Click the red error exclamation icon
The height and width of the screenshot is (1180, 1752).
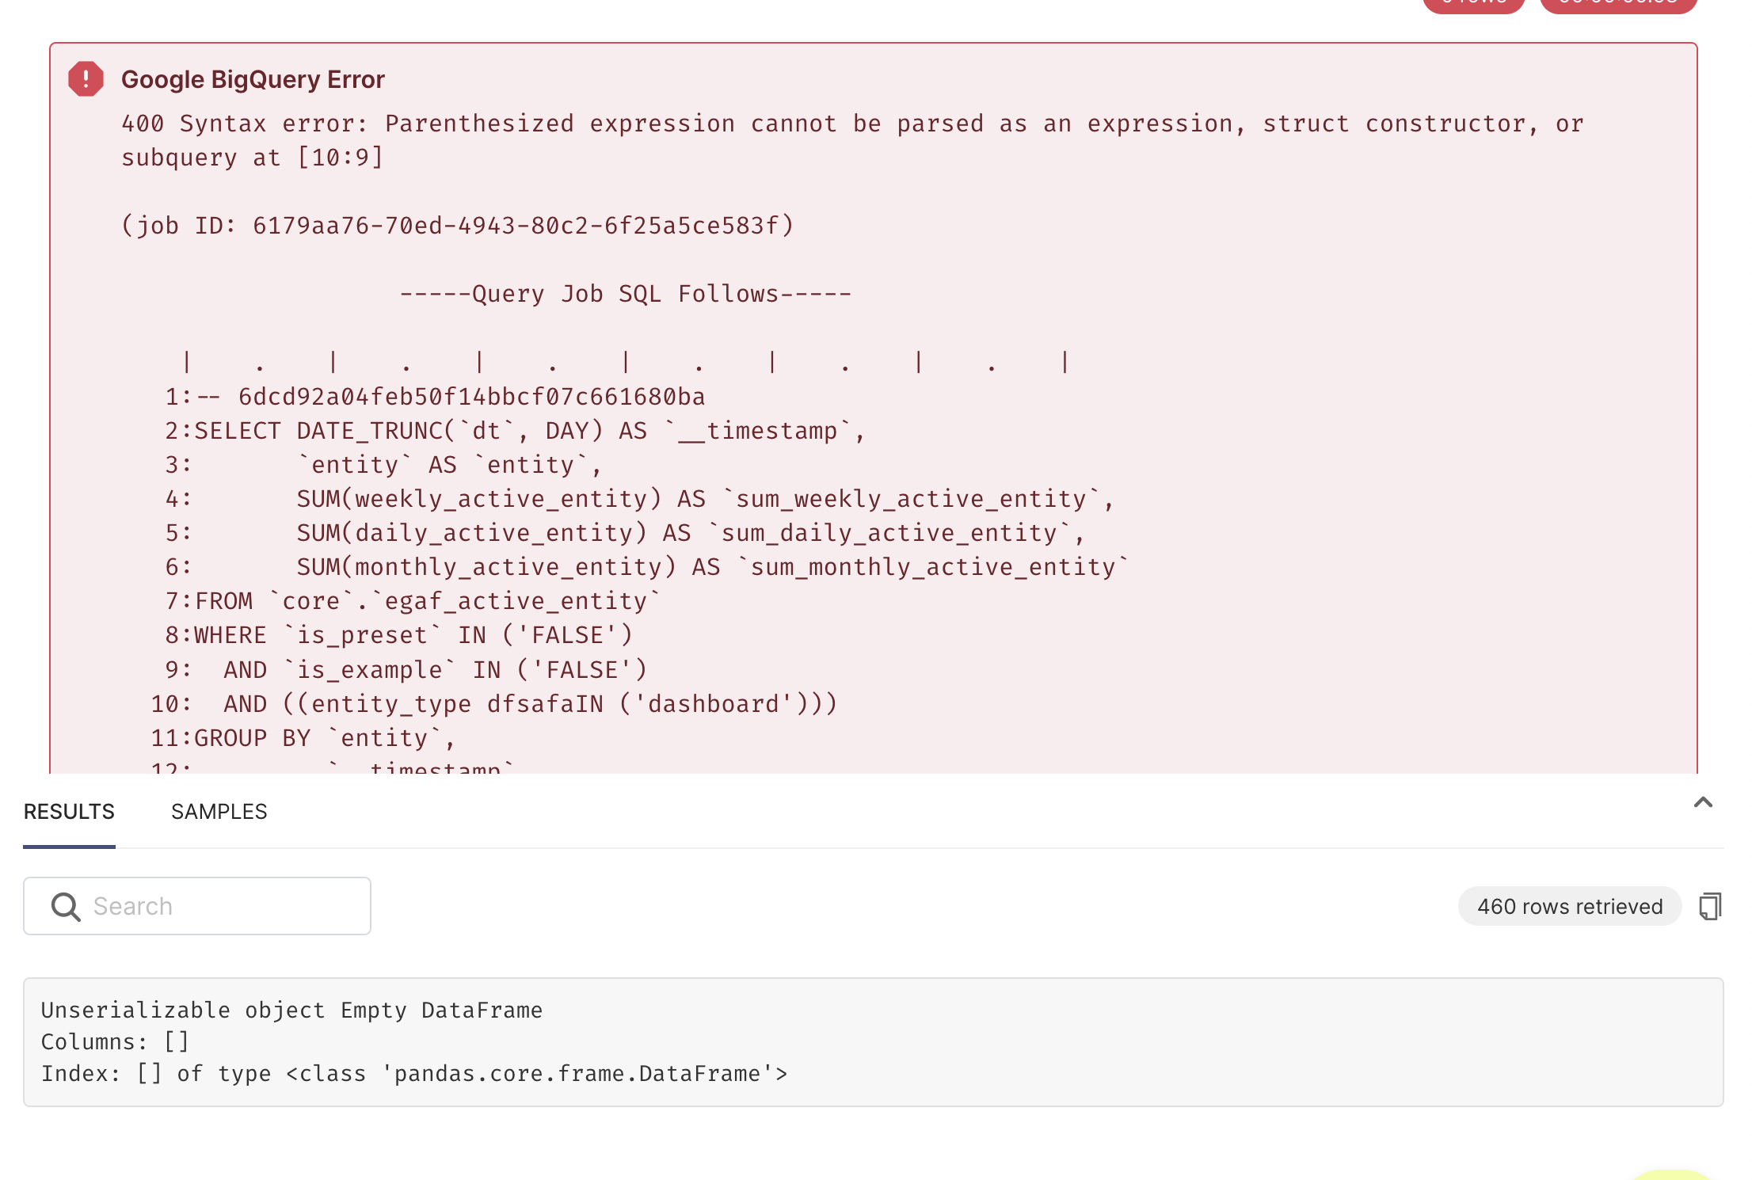tap(86, 79)
